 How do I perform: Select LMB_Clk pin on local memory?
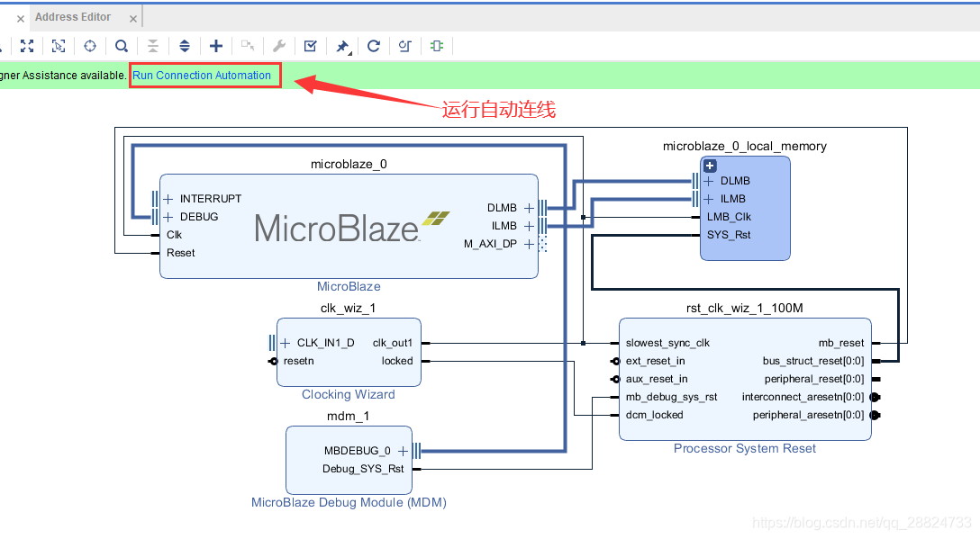(729, 217)
